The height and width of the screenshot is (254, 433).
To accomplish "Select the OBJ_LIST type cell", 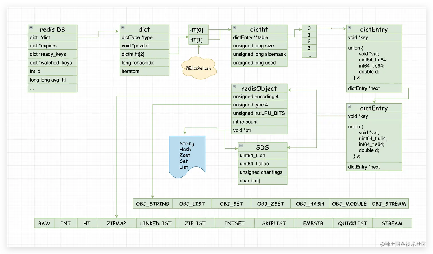I will click(x=192, y=204).
